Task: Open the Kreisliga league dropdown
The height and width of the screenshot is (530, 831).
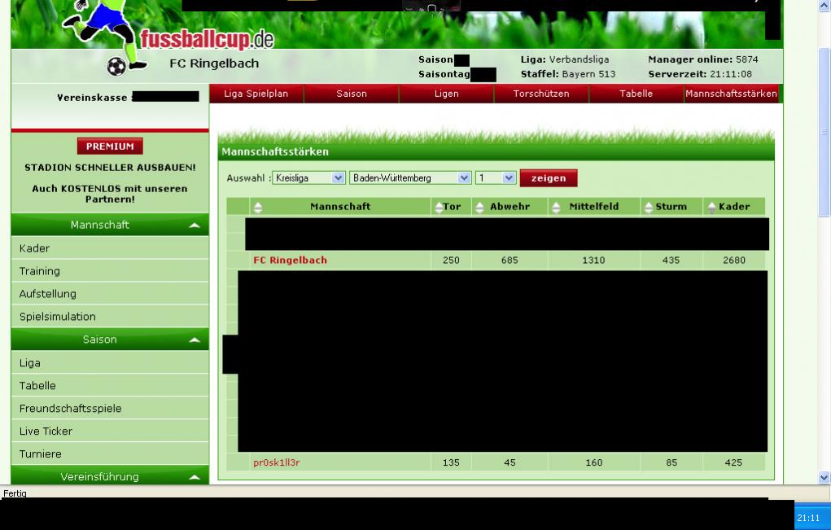Action: [308, 178]
